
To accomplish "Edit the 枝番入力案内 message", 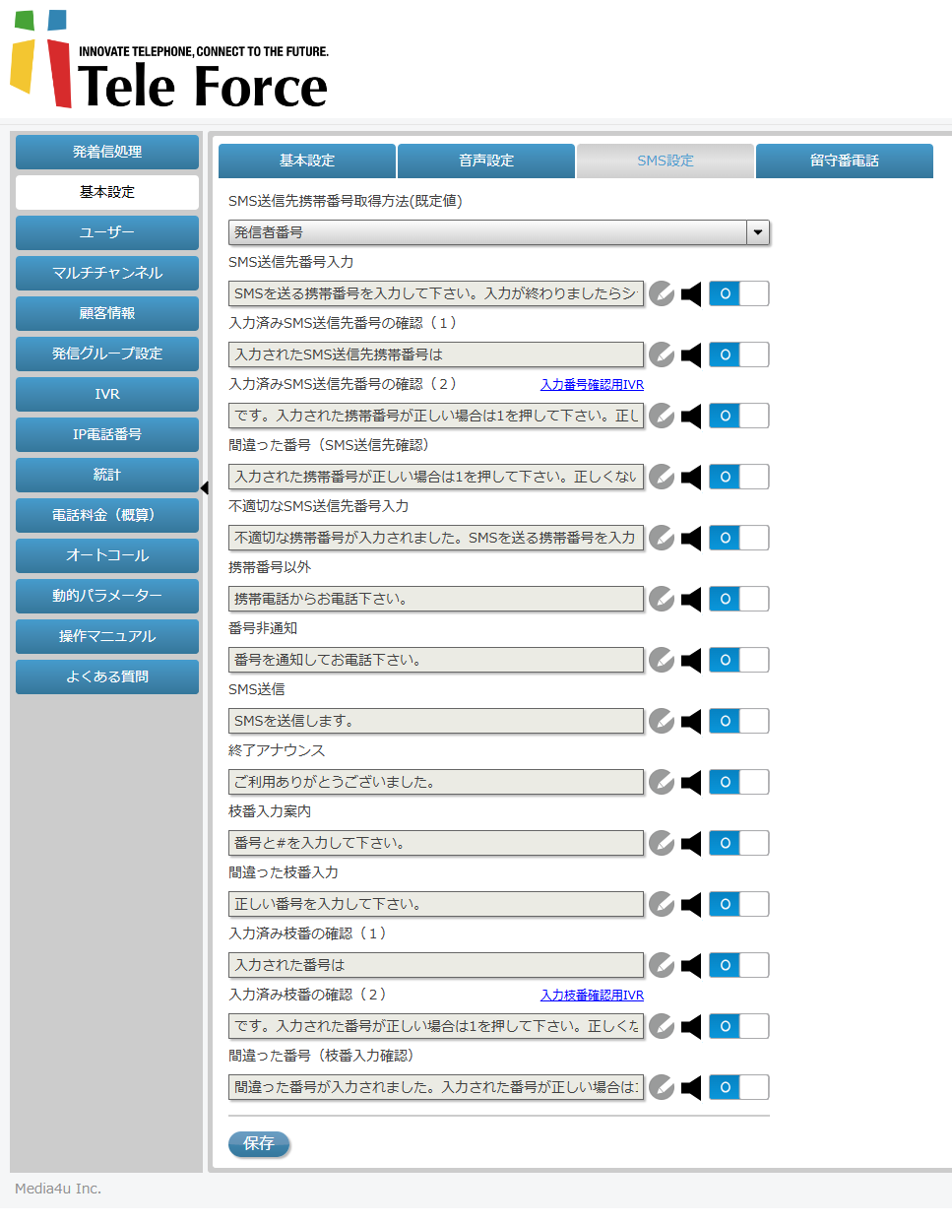I will pos(661,843).
